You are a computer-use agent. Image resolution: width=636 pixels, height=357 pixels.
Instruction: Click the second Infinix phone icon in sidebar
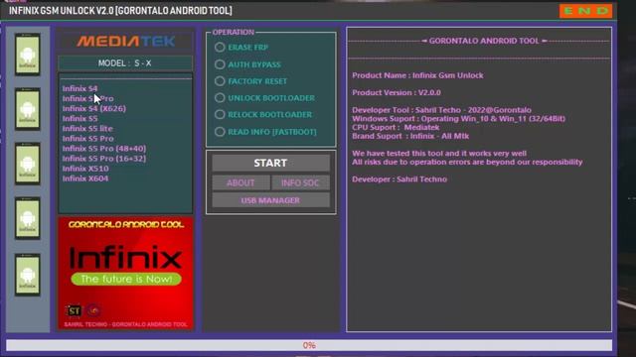[28, 109]
